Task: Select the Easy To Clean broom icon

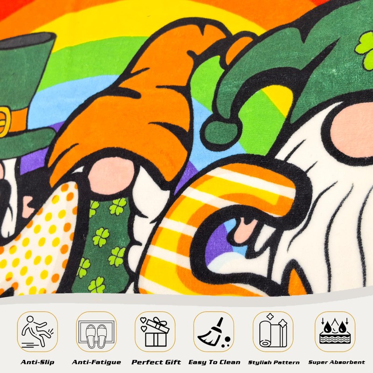Action: click(x=214, y=332)
